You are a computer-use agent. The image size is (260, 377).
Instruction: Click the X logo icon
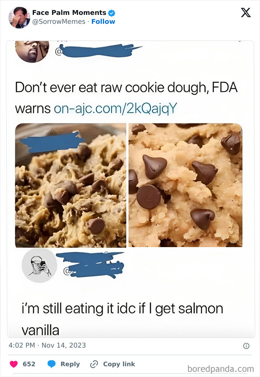(x=246, y=13)
